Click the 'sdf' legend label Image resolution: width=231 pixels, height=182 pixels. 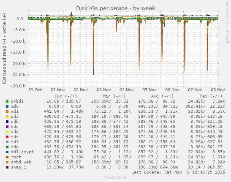[15, 142]
